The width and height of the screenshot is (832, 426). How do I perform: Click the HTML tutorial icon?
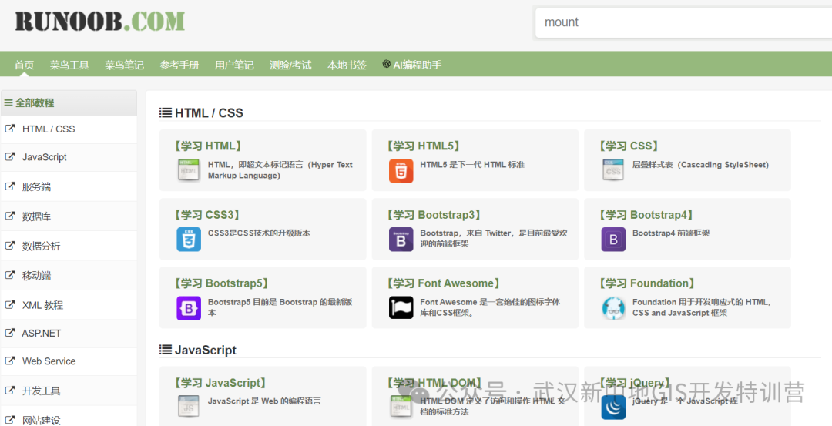189,170
